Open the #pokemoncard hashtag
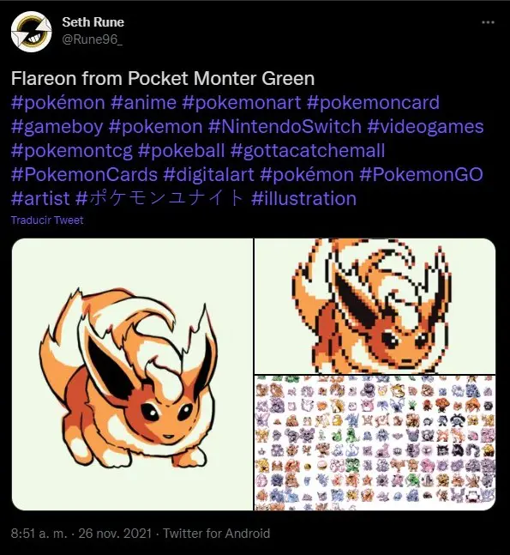The height and width of the screenshot is (555, 510). (373, 103)
